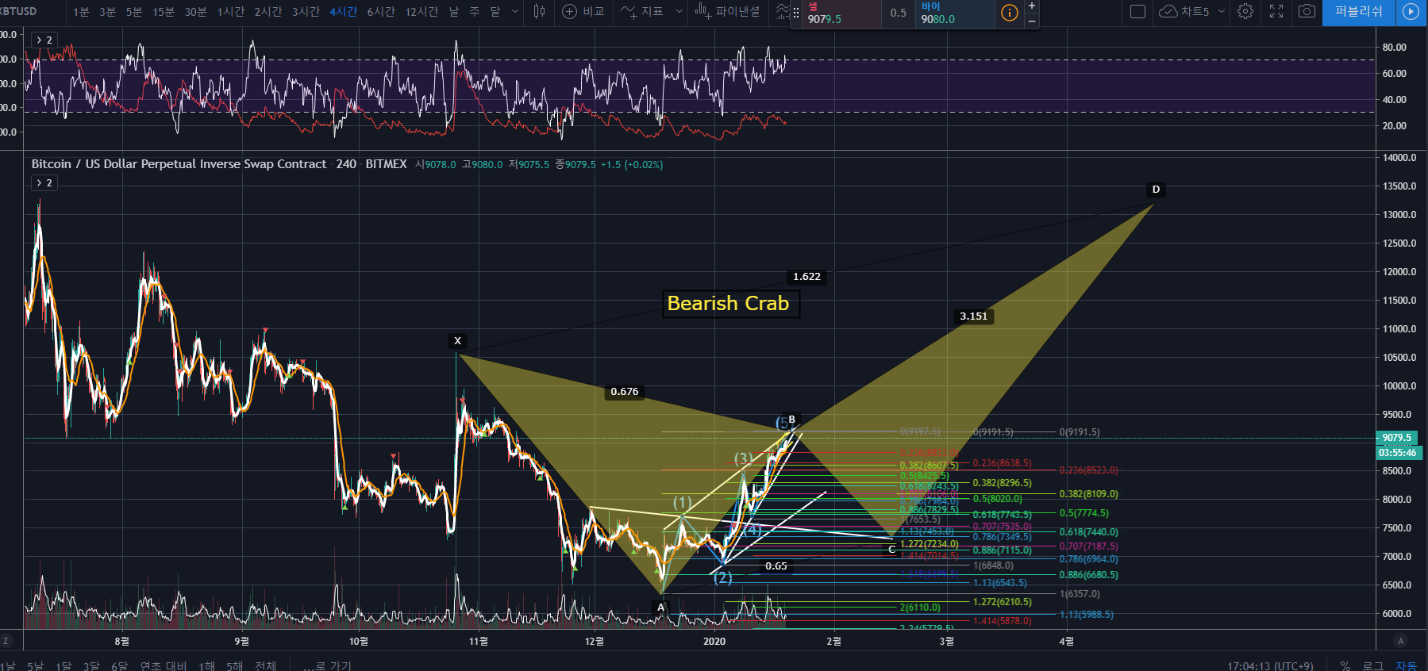Click the 17:04:13 (UTC+9) timezone clock
The width and height of the screenshot is (1428, 671).
tap(1270, 665)
